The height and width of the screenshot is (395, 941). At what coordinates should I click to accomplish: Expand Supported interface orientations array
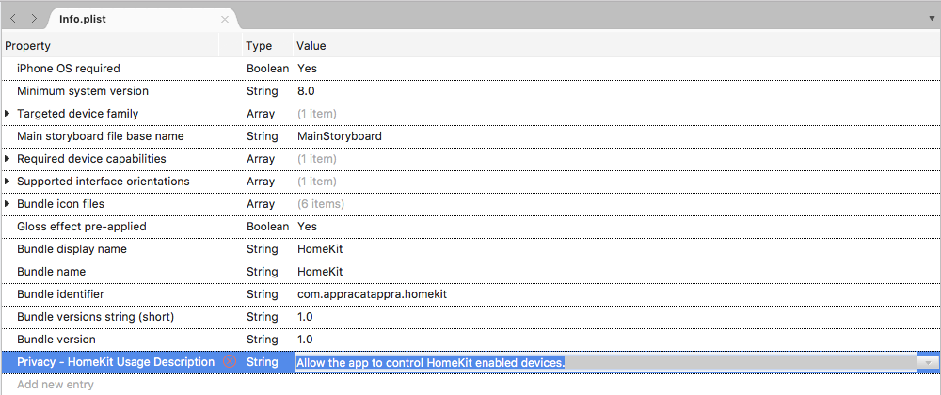[x=8, y=182]
